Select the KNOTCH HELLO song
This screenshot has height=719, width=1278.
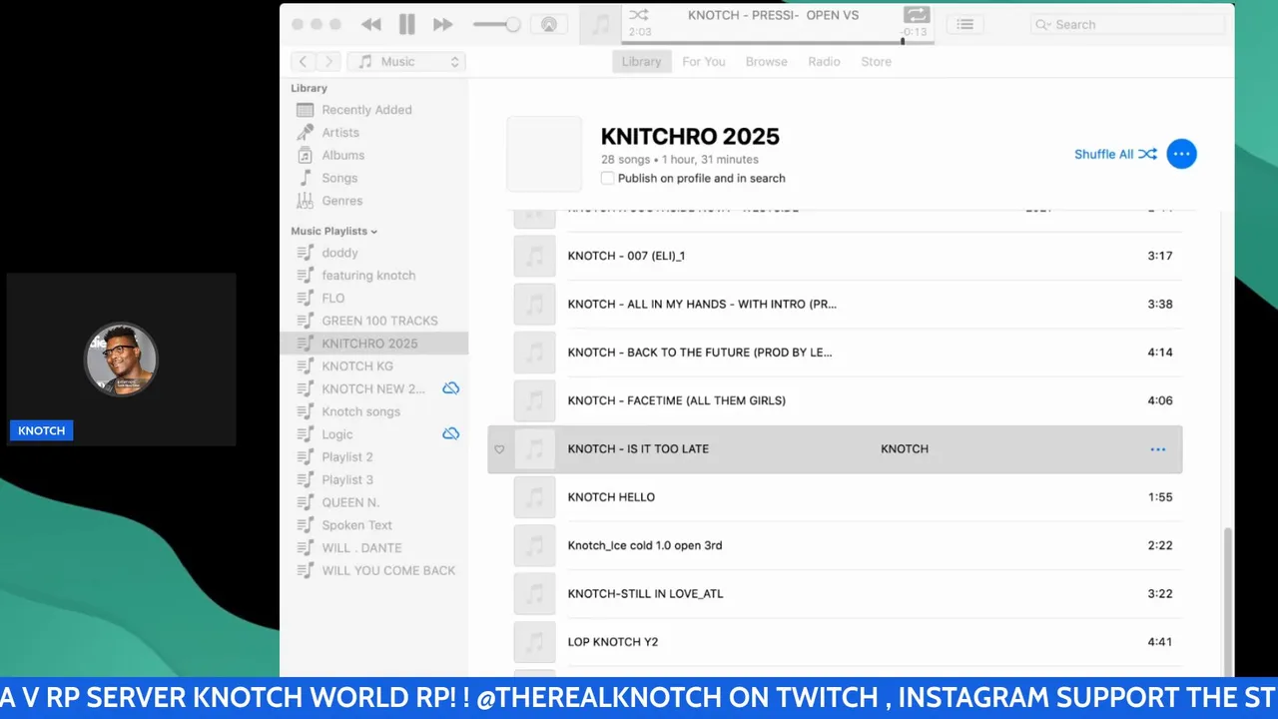[835, 497]
